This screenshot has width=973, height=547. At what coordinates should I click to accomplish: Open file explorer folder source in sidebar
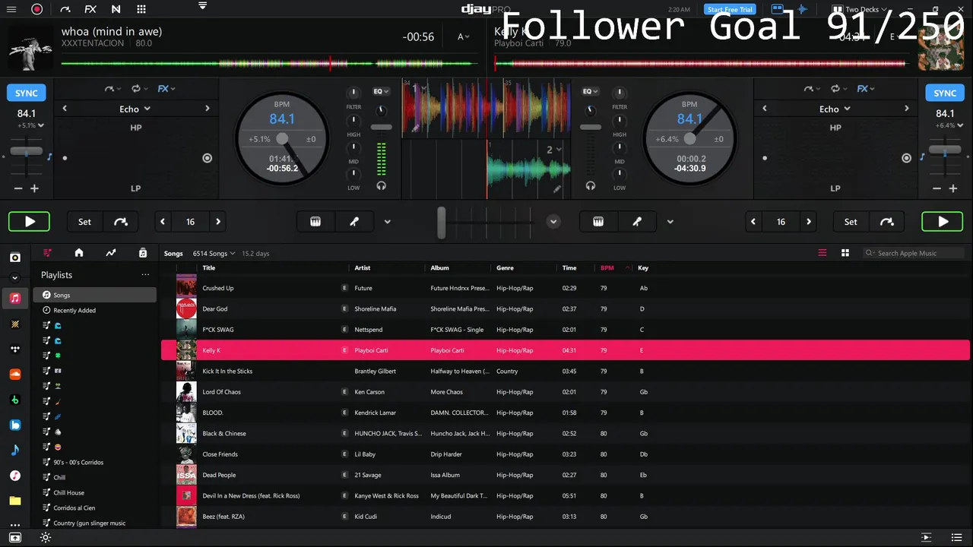[14, 501]
